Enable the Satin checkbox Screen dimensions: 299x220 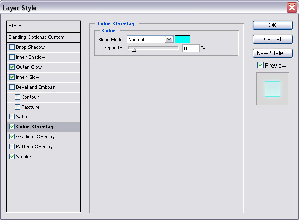point(12,117)
